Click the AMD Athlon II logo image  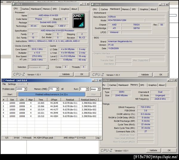coord(79,21)
